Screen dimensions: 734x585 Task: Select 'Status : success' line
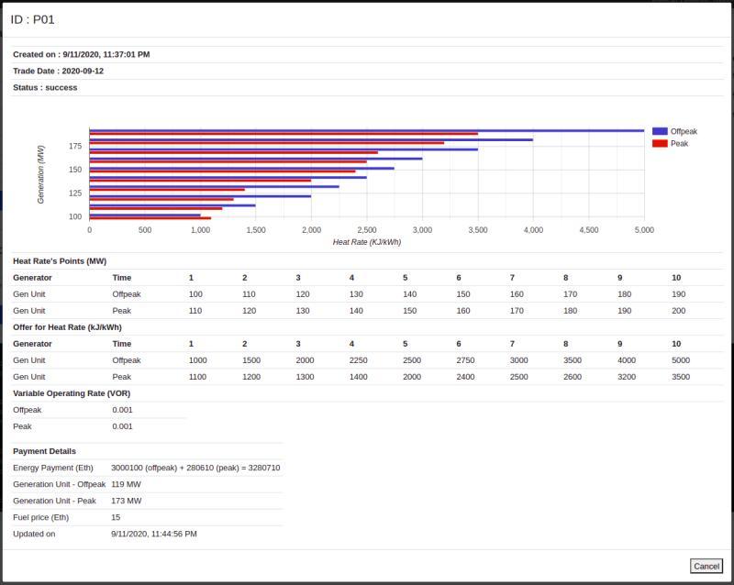pyautogui.click(x=45, y=87)
